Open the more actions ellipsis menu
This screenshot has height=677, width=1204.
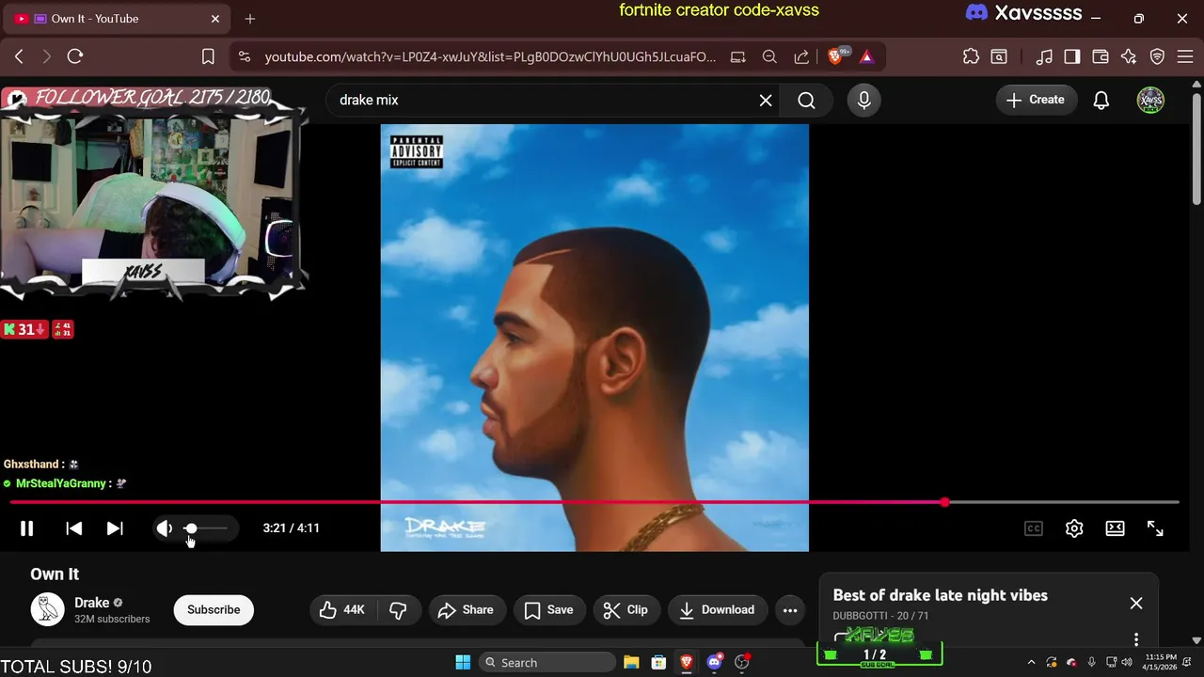pos(790,610)
